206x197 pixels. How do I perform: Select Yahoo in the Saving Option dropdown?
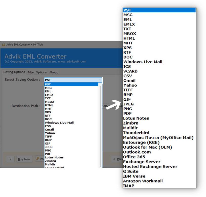(71, 133)
